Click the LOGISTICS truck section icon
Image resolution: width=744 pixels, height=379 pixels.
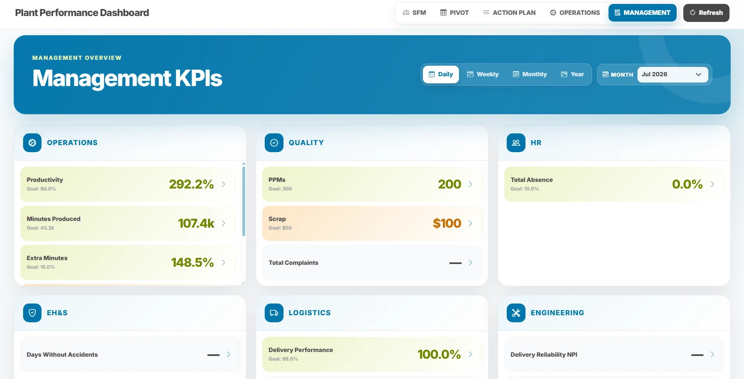pos(274,313)
